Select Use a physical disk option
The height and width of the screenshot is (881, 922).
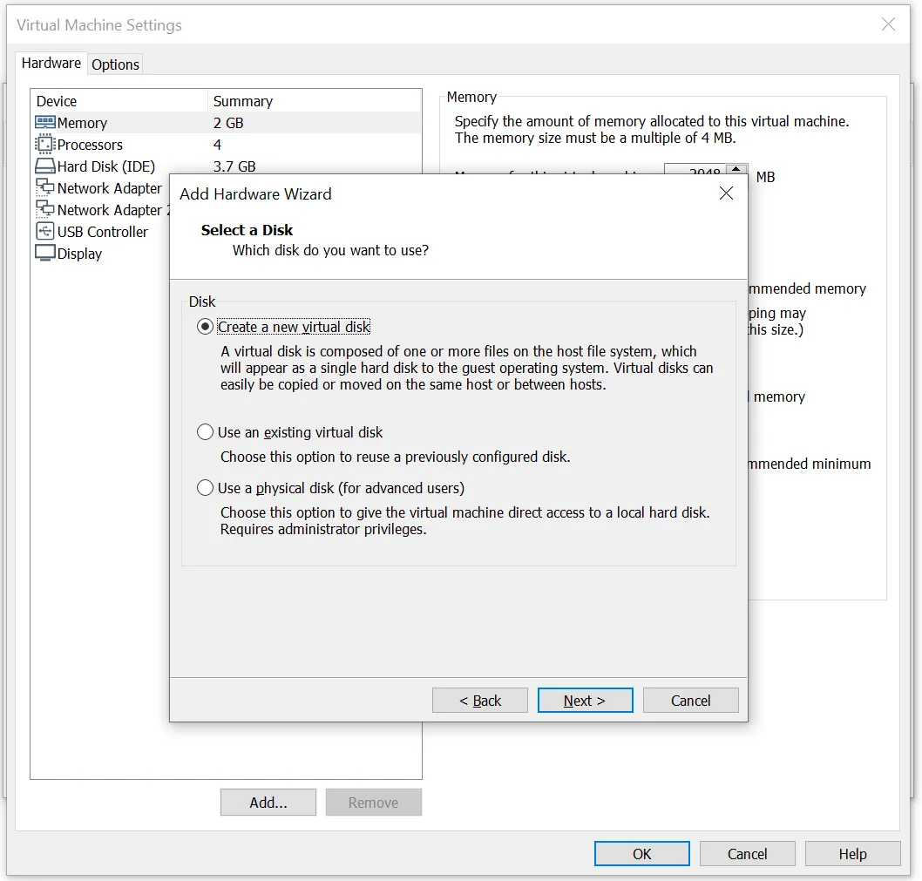pyautogui.click(x=206, y=488)
